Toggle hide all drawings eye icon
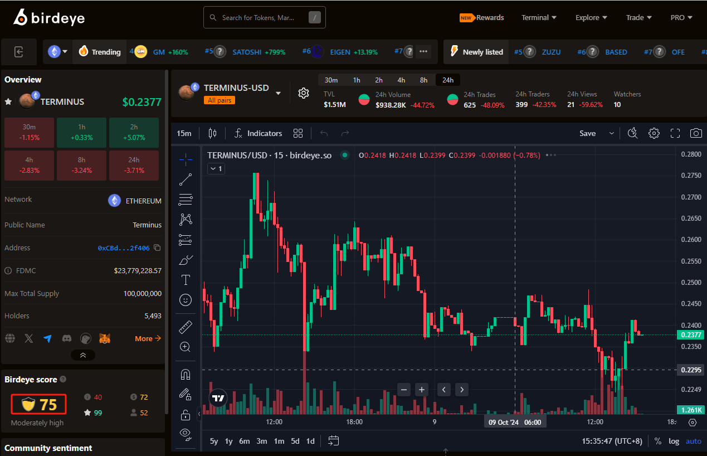Screen dimensions: 707x456 click(186, 433)
